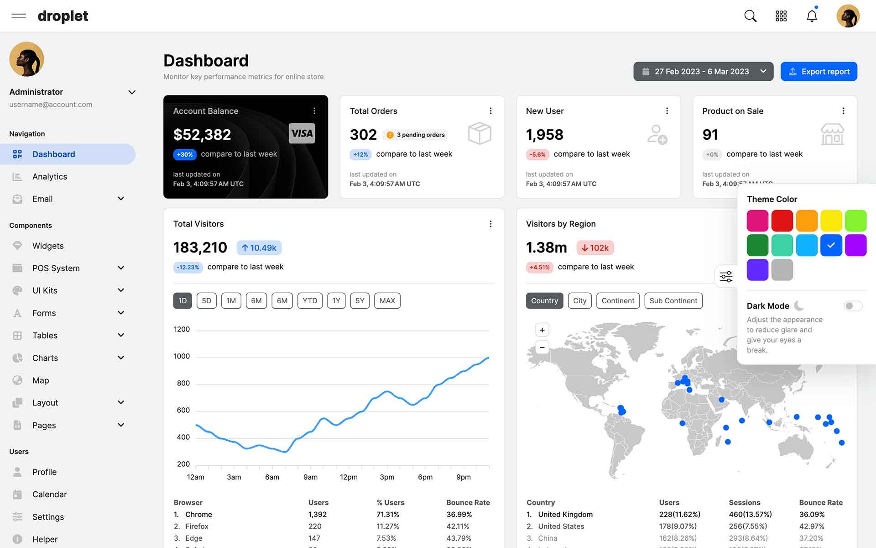Select the City region filter
The height and width of the screenshot is (548, 876).
(579, 300)
